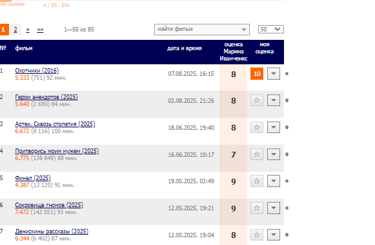This screenshot has height=245, width=375.
Task: Click the gray dot beside Притворись моим мужем row
Action: point(287,154)
